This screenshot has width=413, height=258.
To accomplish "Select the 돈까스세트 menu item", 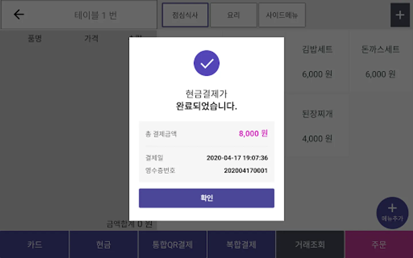I will pyautogui.click(x=380, y=61).
